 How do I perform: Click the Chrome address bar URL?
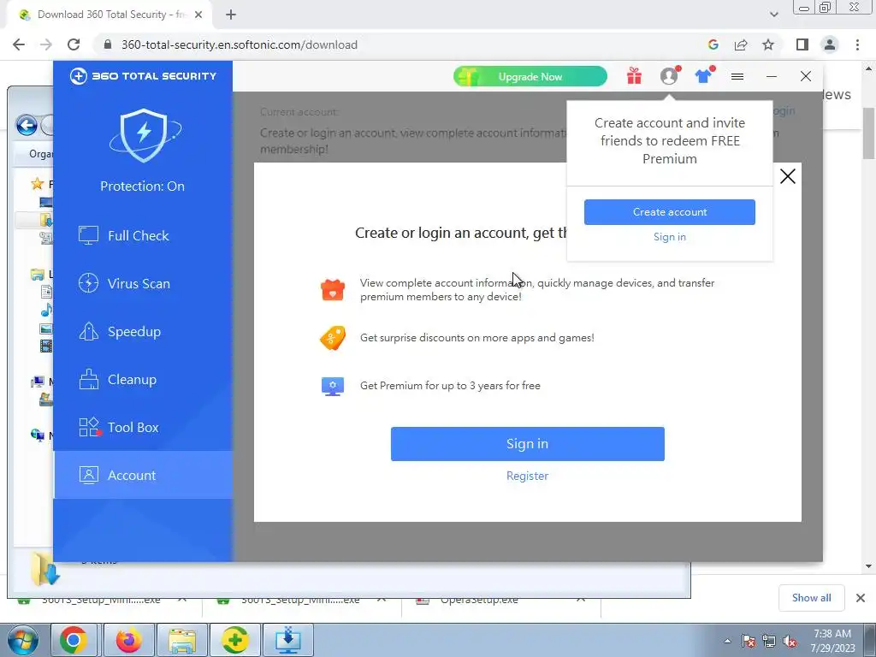[x=240, y=44]
